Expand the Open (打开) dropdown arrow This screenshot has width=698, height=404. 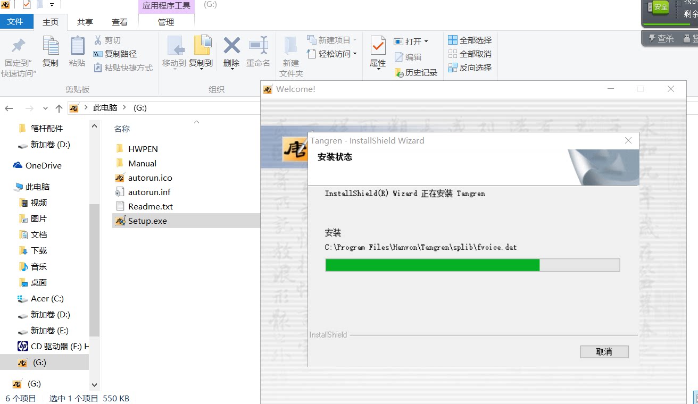tap(426, 41)
